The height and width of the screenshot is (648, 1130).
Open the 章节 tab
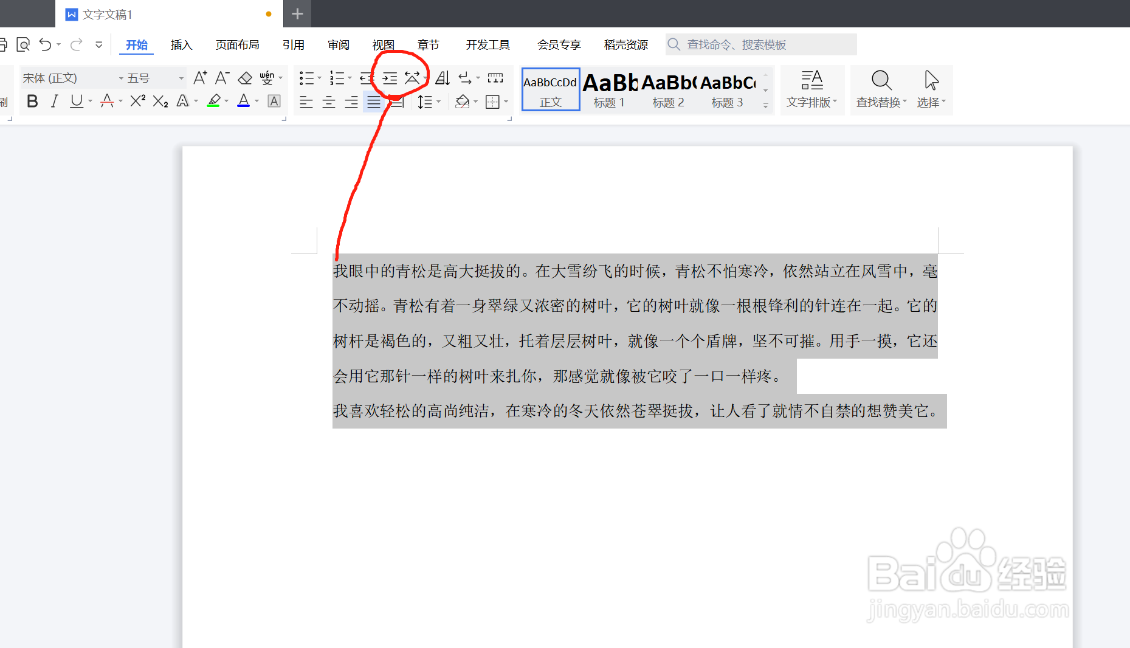pos(429,45)
